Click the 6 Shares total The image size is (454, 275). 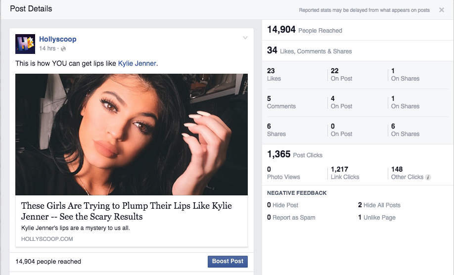[276, 130]
